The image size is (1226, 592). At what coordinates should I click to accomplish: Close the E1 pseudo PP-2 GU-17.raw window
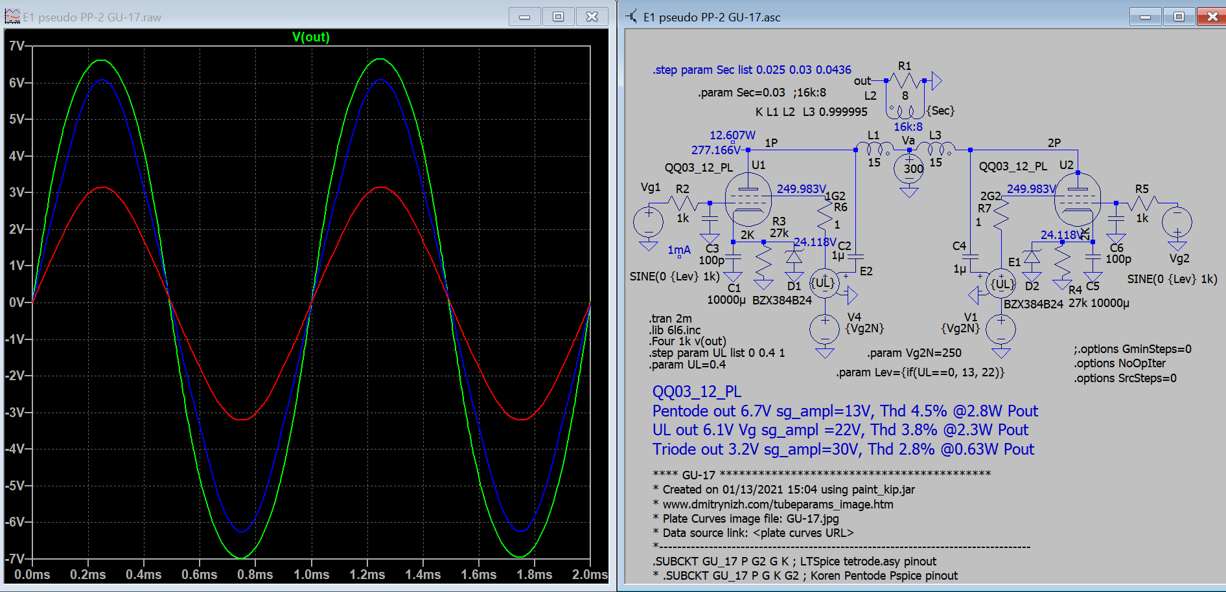click(x=592, y=17)
